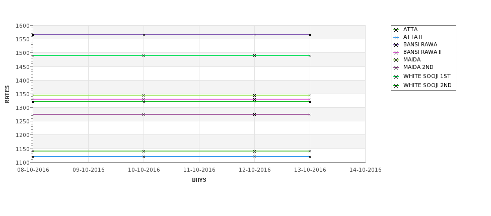Image resolution: width=491 pixels, height=216 pixels.
Task: Click the RATES axis title
Action: coord(7,94)
